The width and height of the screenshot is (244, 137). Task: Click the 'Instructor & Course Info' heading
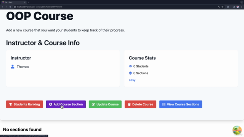tap(43, 43)
